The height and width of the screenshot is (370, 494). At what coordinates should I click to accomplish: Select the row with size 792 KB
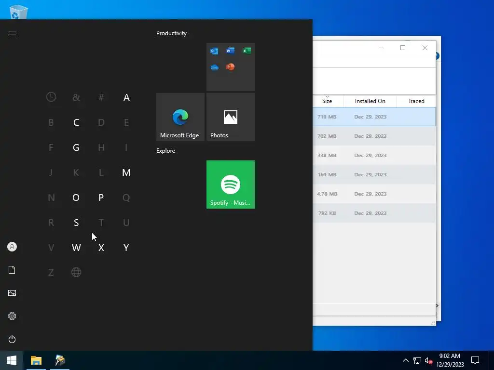coord(374,213)
